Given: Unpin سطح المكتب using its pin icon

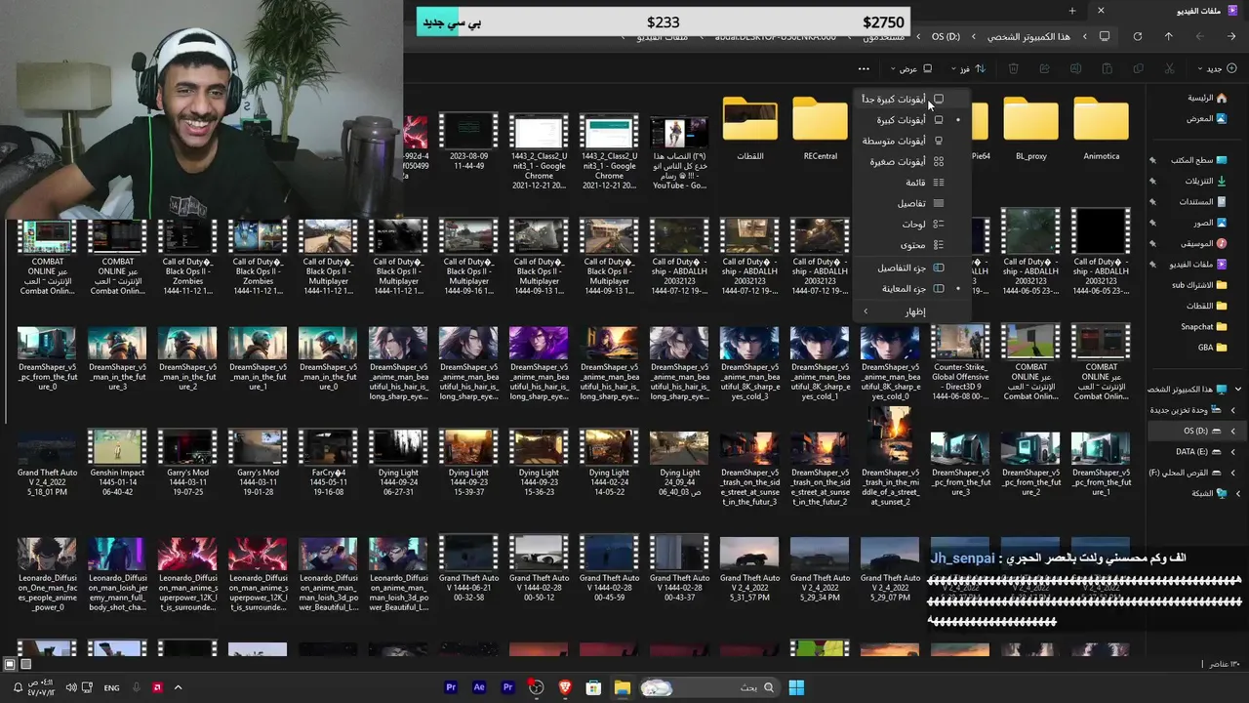Looking at the screenshot, I should coord(1152,160).
